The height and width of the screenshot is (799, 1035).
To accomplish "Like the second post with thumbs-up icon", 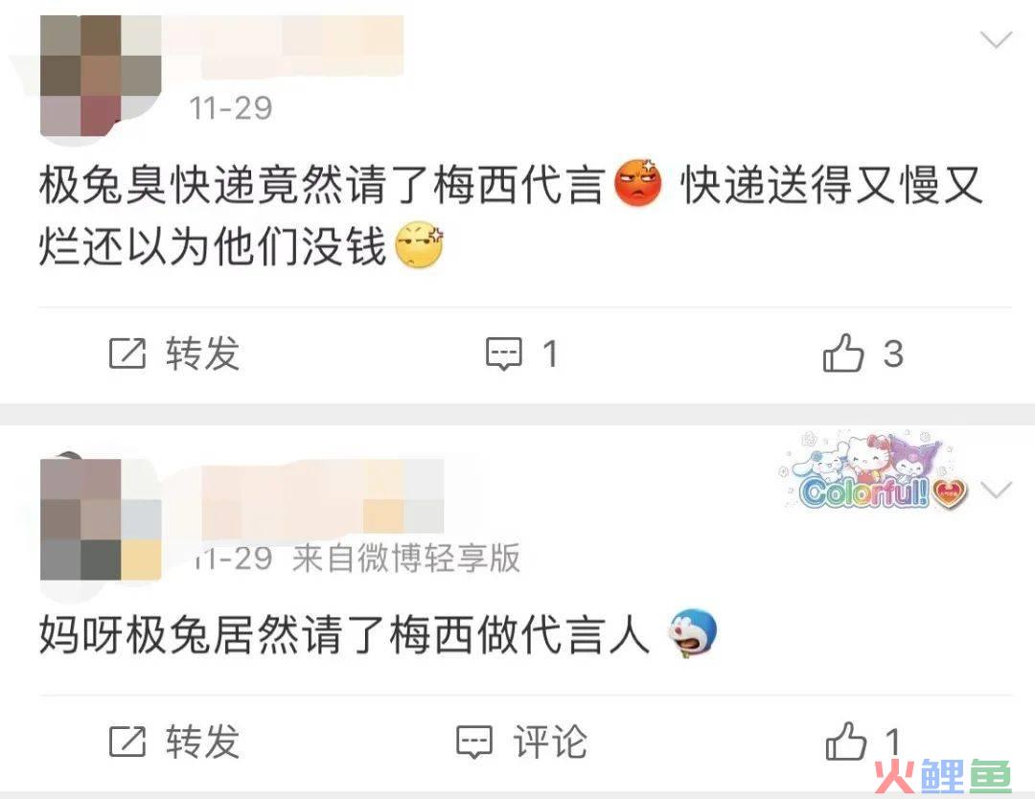I will click(x=845, y=741).
